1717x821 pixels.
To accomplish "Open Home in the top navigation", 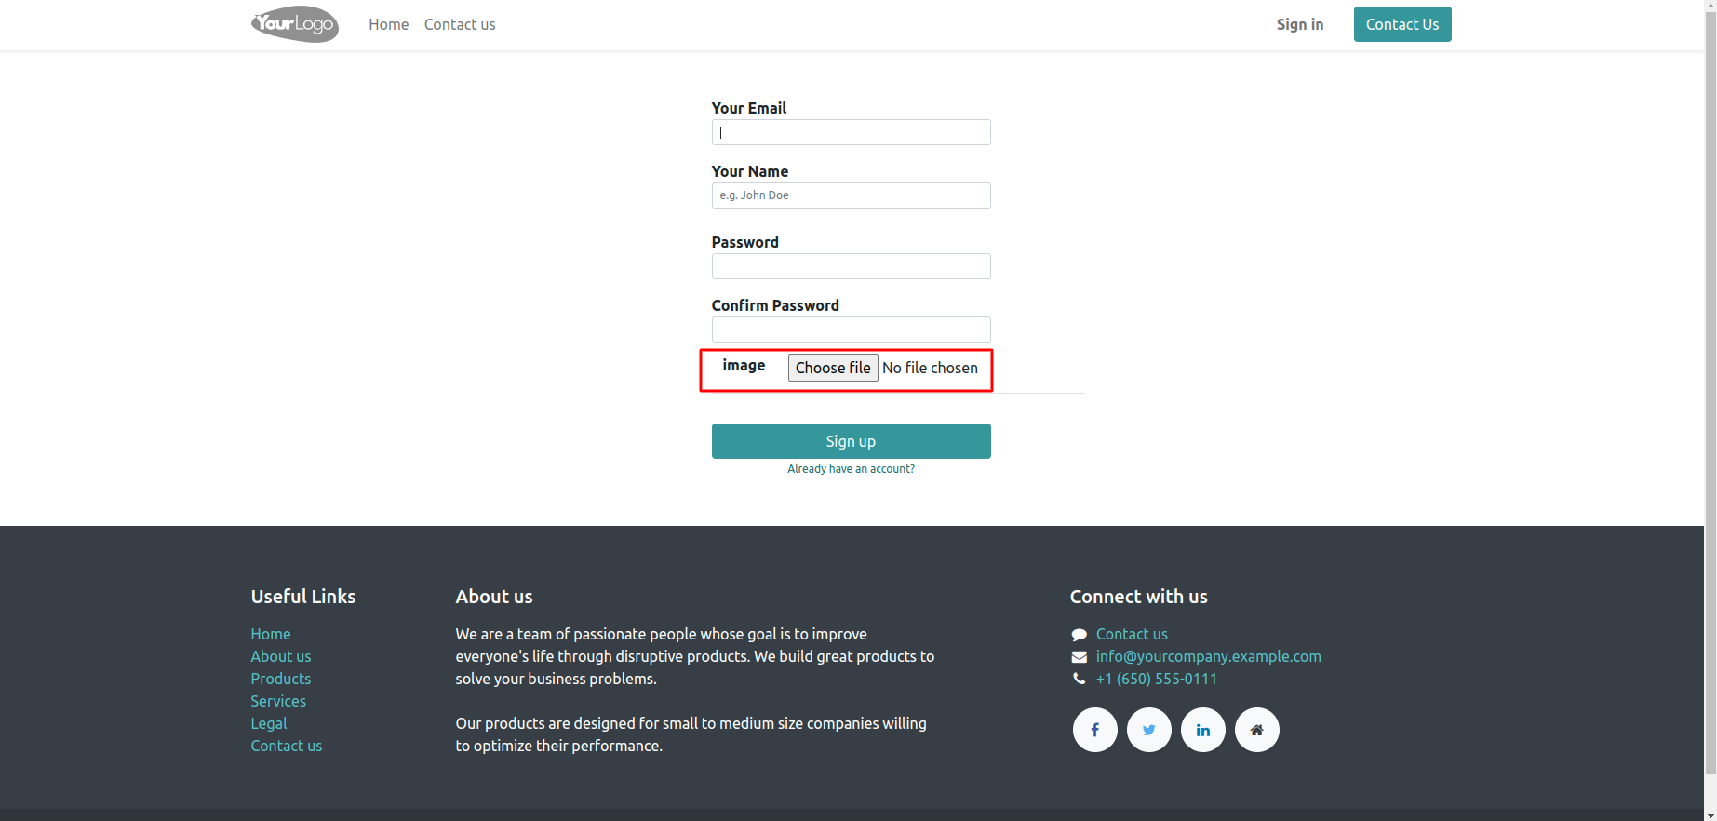I will [388, 24].
